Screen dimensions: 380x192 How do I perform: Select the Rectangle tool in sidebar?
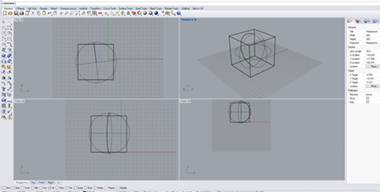(x=10, y=39)
